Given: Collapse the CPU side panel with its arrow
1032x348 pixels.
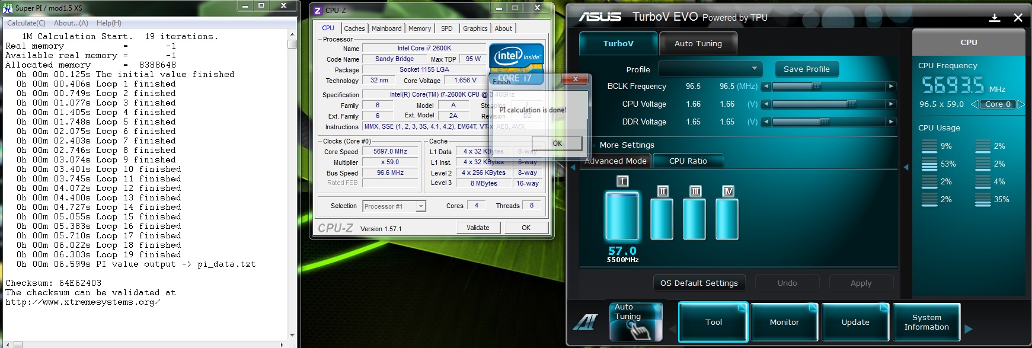Looking at the screenshot, I should pyautogui.click(x=906, y=168).
